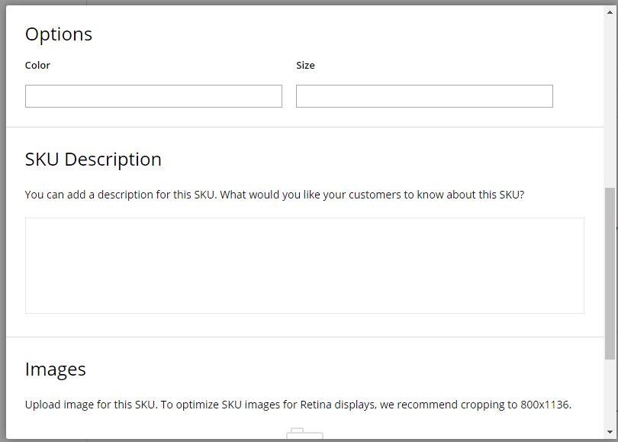This screenshot has width=618, height=442.
Task: Select the Options section heading
Action: coord(59,34)
